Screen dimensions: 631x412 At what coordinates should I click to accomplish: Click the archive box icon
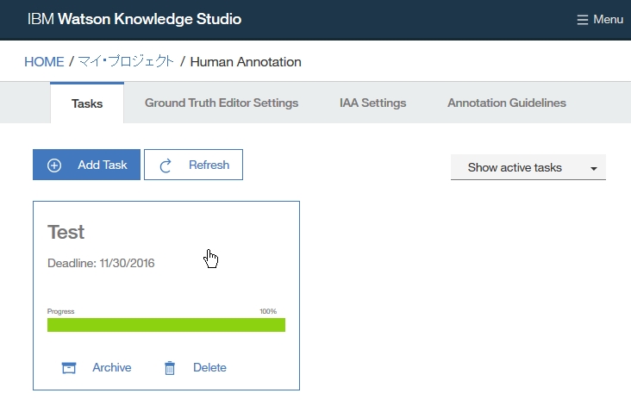69,368
